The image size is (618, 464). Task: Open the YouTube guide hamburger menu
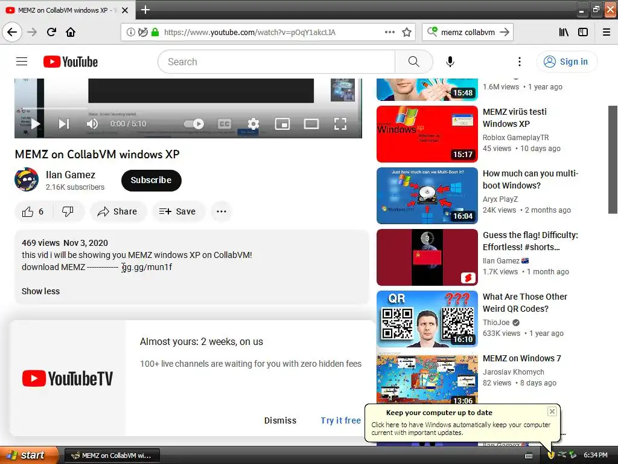tap(22, 62)
